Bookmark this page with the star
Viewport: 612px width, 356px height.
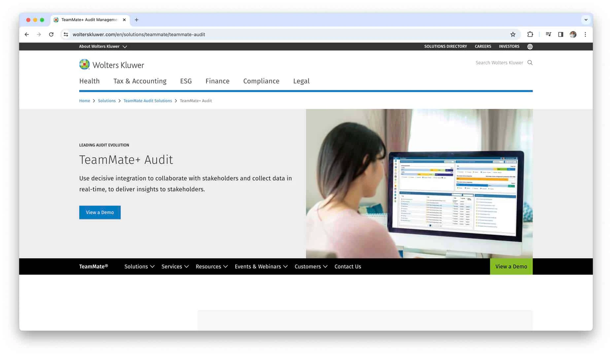(513, 34)
